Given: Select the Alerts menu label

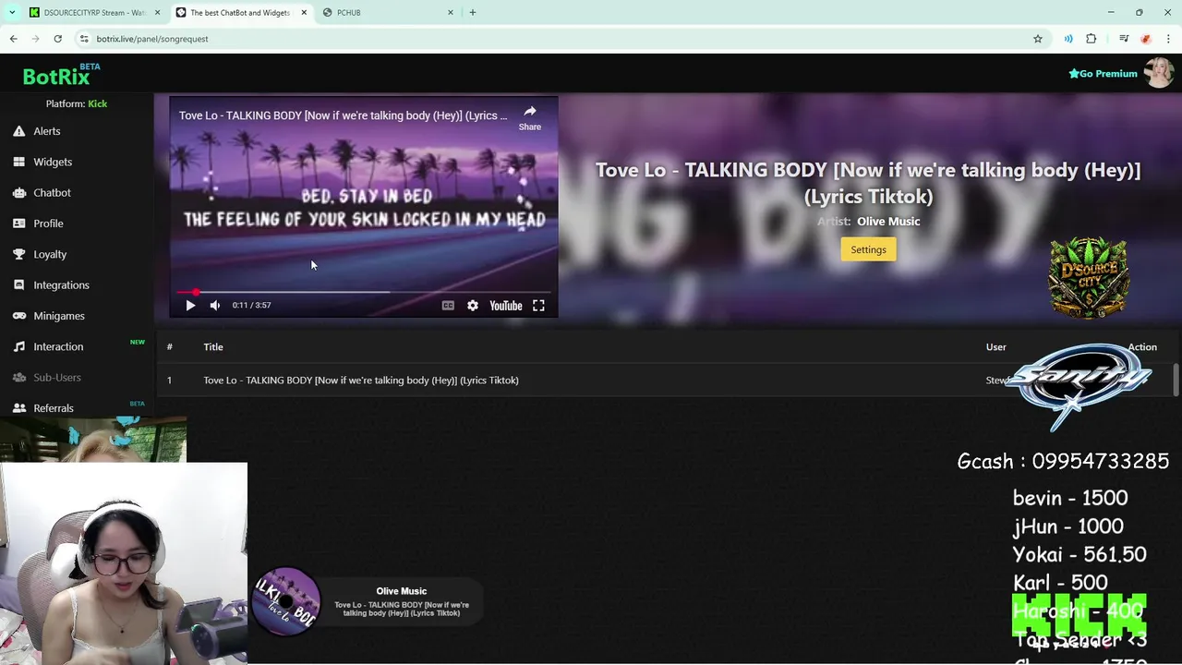Looking at the screenshot, I should pos(47,131).
